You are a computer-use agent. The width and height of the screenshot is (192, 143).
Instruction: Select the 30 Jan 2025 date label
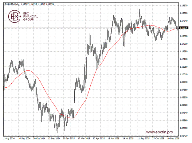(69, 139)
